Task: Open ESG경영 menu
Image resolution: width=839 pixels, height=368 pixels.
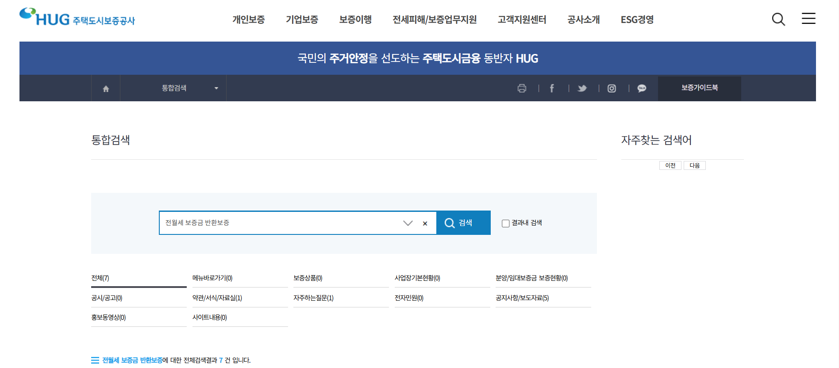Action: (x=637, y=19)
